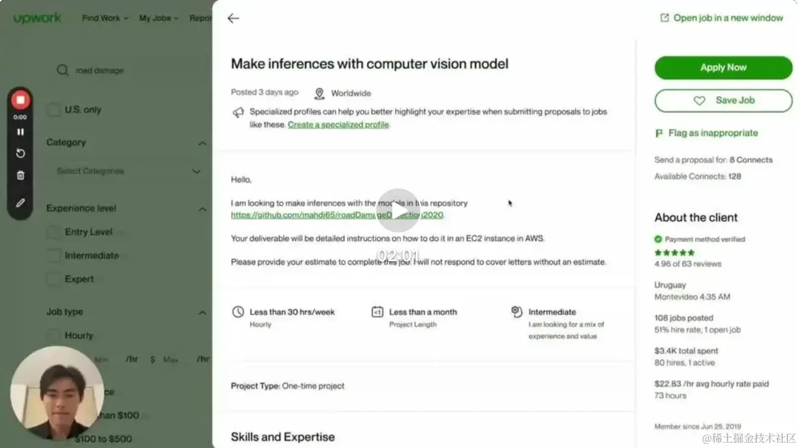
Task: Click the red stop recording button
Action: pyautogui.click(x=21, y=100)
